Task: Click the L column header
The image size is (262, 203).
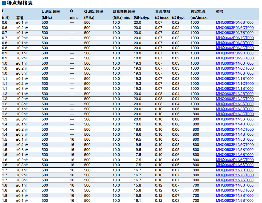Action: tap(3, 11)
